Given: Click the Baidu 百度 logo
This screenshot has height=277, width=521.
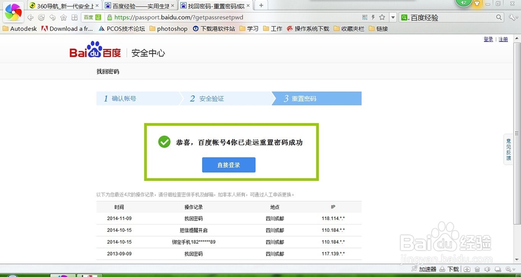Looking at the screenshot, I should (x=95, y=50).
